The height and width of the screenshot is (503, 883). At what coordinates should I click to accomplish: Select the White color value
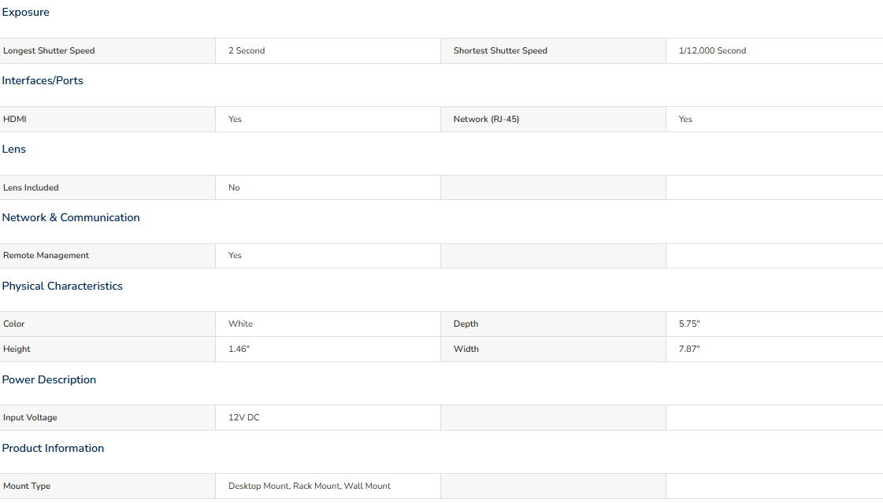pyautogui.click(x=240, y=324)
